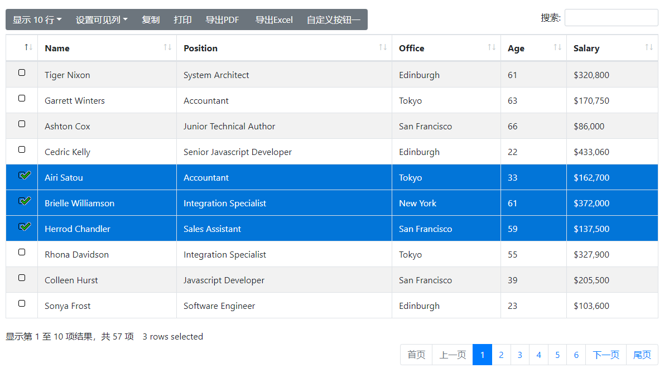Tick Sonya Frost's row checkbox
Screen dimensions: 669x373
click(22, 303)
